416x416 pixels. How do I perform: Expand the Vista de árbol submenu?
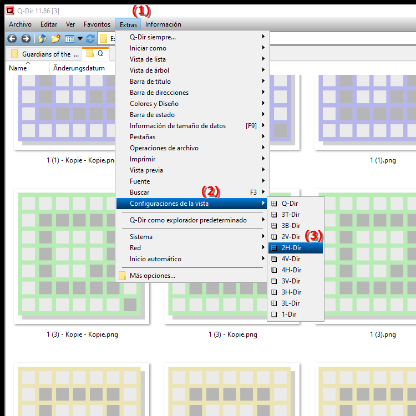(x=191, y=70)
